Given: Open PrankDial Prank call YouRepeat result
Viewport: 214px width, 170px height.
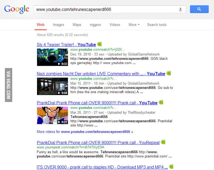Looking at the screenshot, I should 98,143.
